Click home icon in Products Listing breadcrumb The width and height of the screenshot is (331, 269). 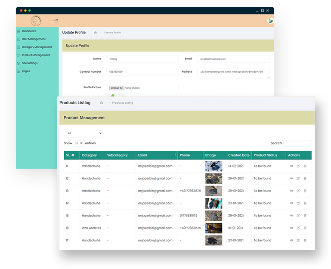click(x=102, y=103)
